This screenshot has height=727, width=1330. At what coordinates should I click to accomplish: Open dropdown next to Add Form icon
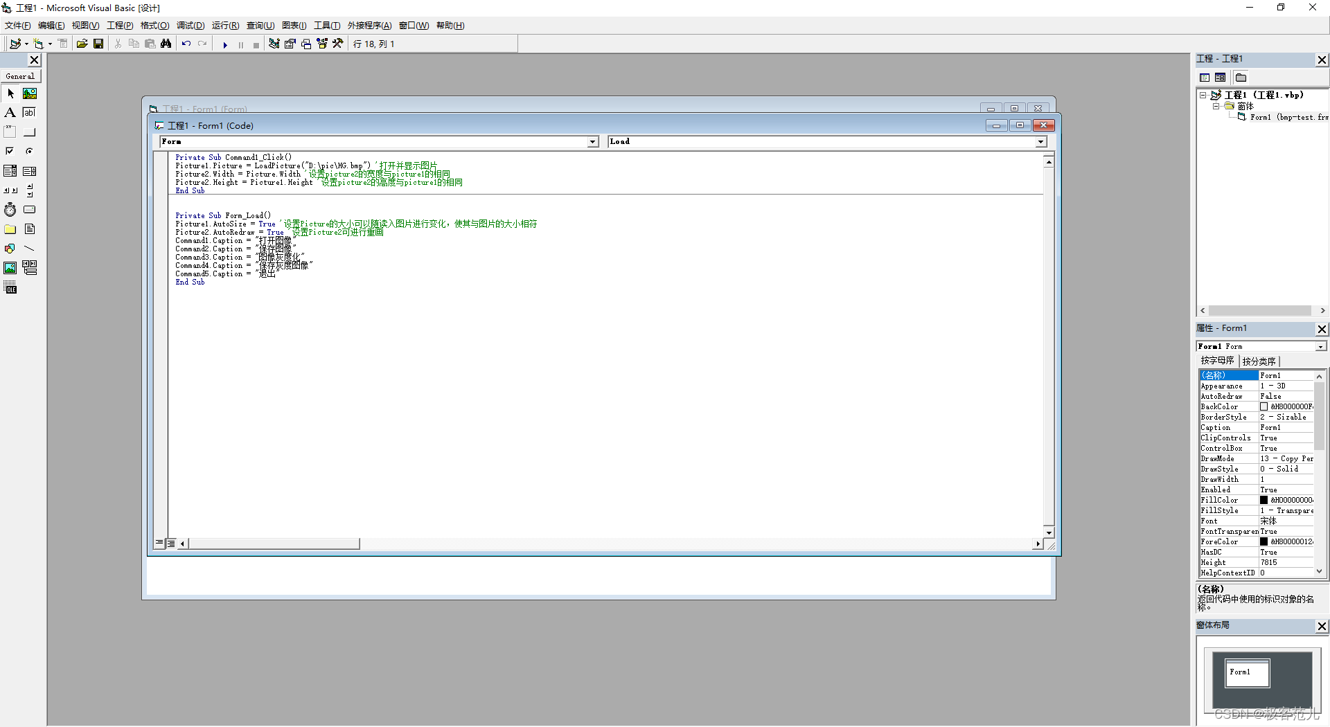click(x=50, y=44)
